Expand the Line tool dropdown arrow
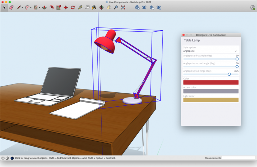 pyautogui.click(x=22, y=7)
